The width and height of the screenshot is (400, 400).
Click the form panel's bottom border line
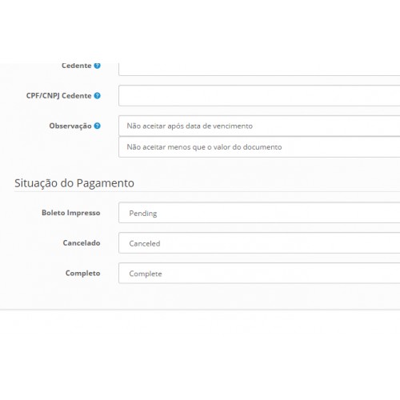pos(200,310)
